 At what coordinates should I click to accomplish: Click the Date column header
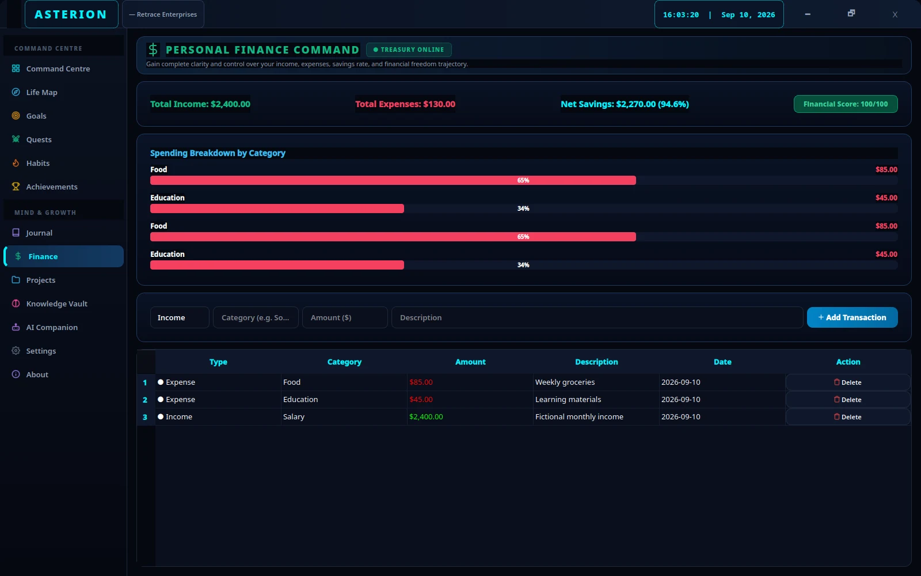pyautogui.click(x=722, y=362)
